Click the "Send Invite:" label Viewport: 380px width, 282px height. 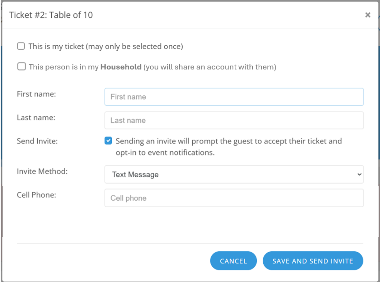click(37, 141)
